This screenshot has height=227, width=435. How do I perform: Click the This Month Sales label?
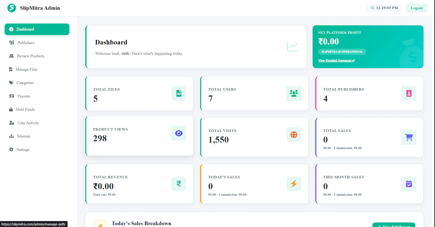344,177
